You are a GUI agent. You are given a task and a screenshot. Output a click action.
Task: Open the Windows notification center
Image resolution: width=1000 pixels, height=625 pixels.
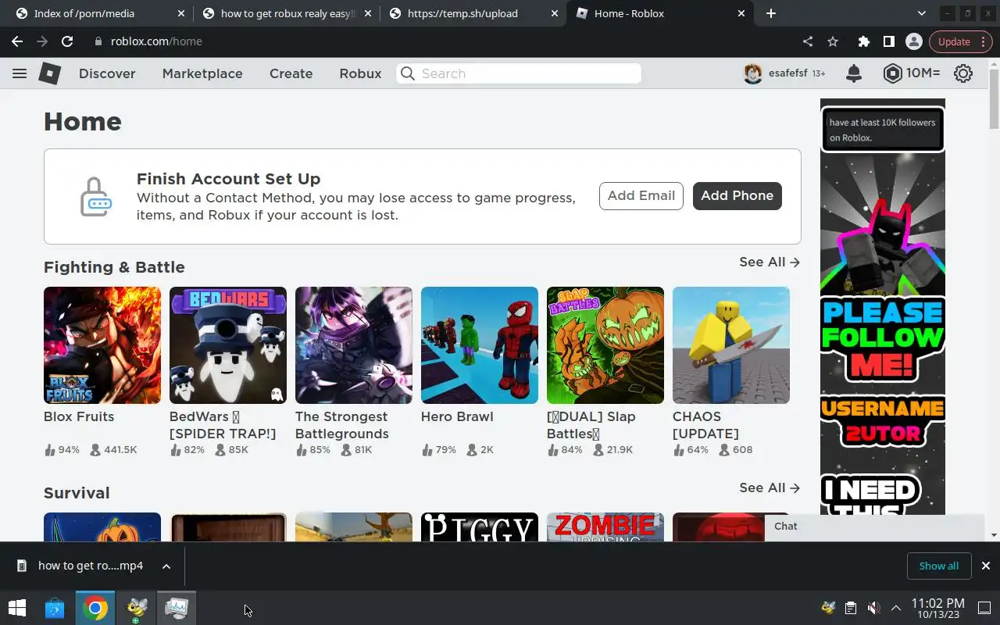pyautogui.click(x=984, y=608)
